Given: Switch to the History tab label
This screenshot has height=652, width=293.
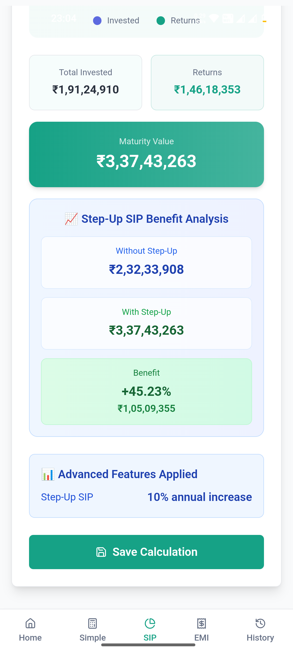Looking at the screenshot, I should tap(260, 638).
